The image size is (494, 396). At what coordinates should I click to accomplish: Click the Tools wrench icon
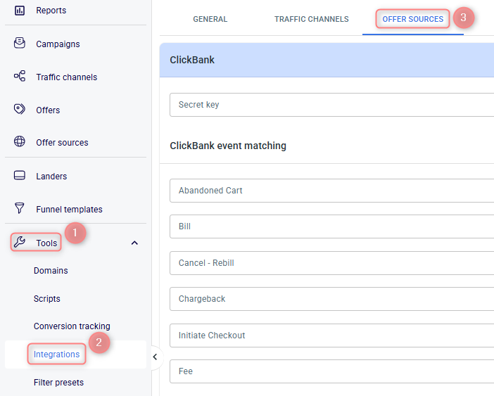tap(20, 242)
